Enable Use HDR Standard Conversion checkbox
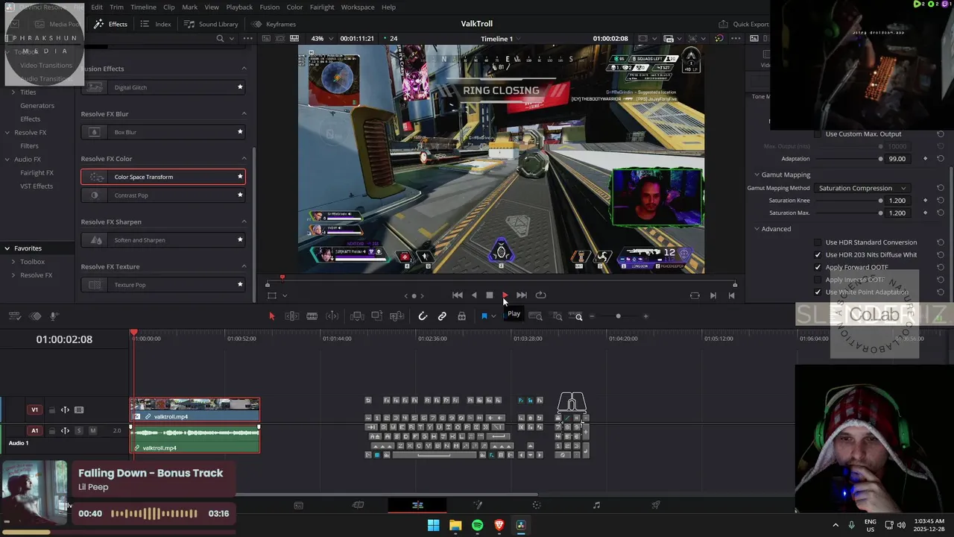Viewport: 954px width, 537px height. pyautogui.click(x=818, y=242)
